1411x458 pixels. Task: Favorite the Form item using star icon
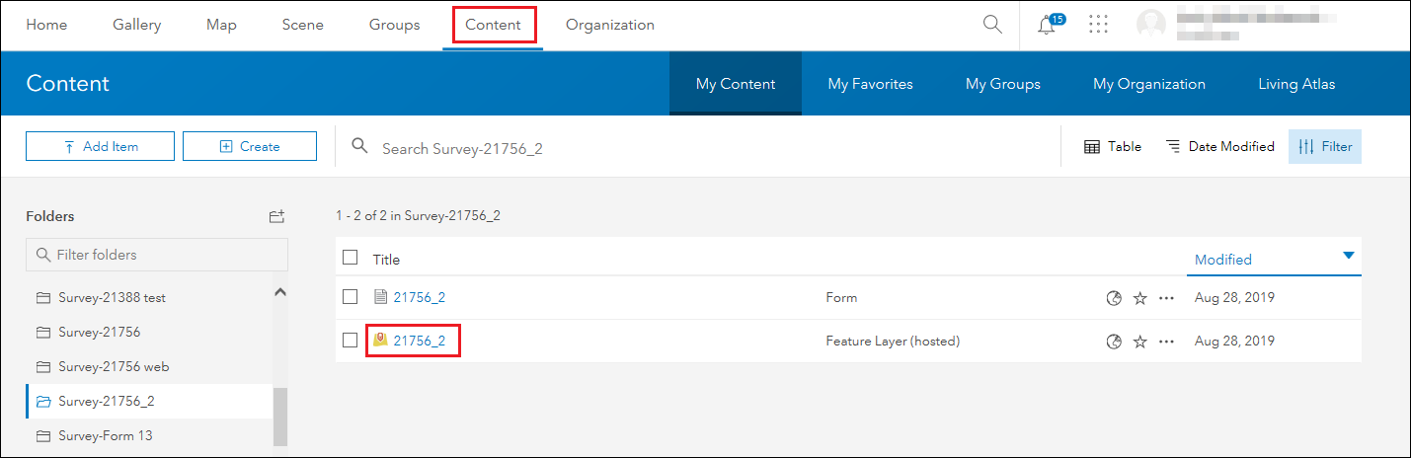click(x=1139, y=297)
